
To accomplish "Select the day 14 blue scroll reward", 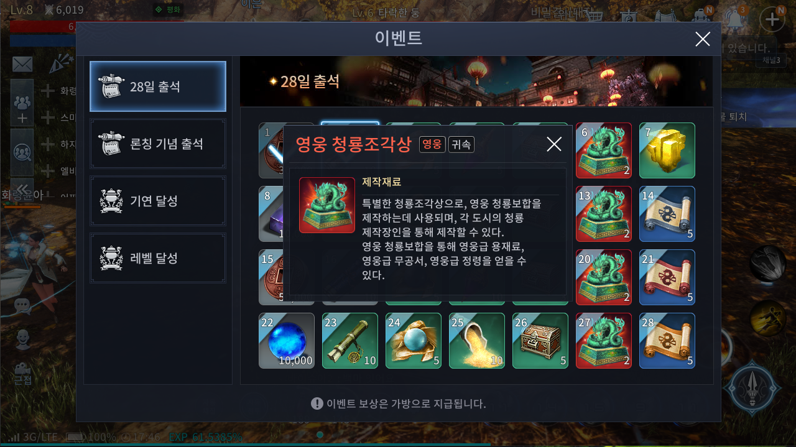I will [x=667, y=214].
